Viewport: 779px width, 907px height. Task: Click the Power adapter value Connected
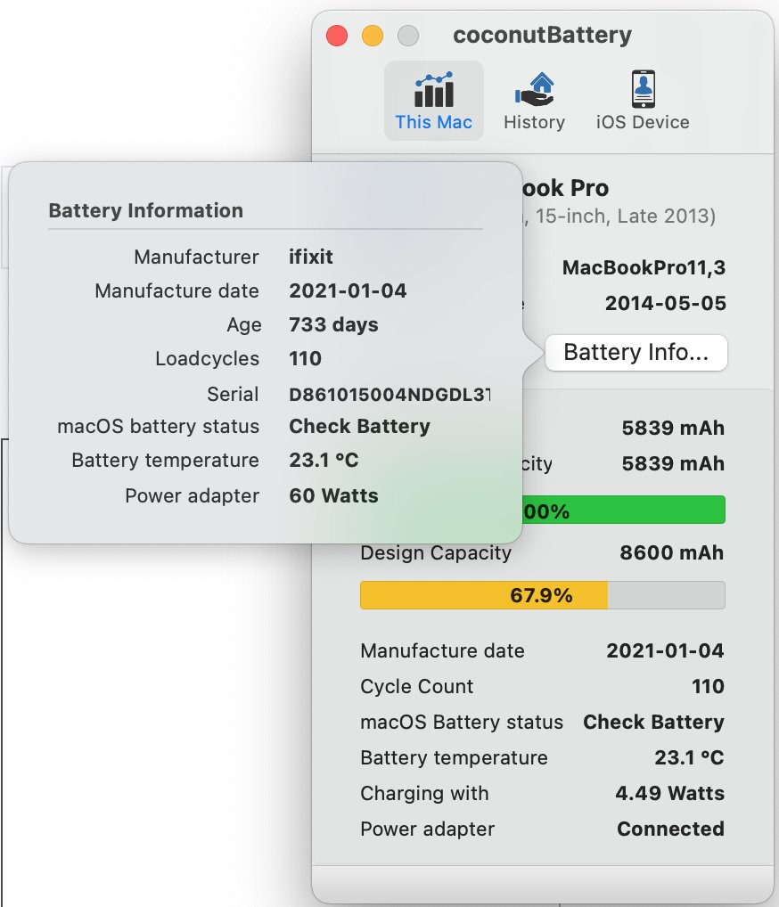671,829
